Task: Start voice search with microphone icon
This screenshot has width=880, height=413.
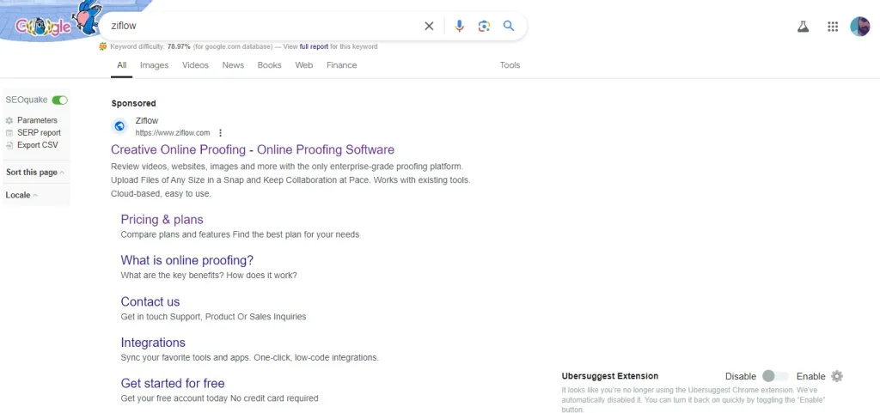Action: (x=460, y=26)
